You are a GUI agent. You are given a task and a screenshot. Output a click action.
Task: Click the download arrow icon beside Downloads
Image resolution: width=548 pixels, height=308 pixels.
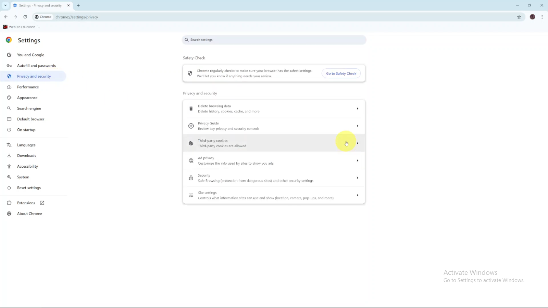coord(9,156)
